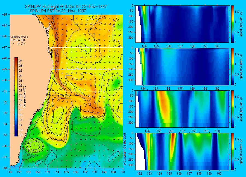This screenshot has height=177, width=246.
Task: Click the 12 value on the temperature scale
Action: pos(20,135)
